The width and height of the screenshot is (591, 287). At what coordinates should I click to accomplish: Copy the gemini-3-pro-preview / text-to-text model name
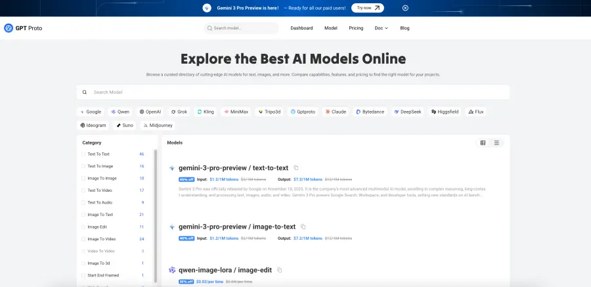[x=296, y=168]
